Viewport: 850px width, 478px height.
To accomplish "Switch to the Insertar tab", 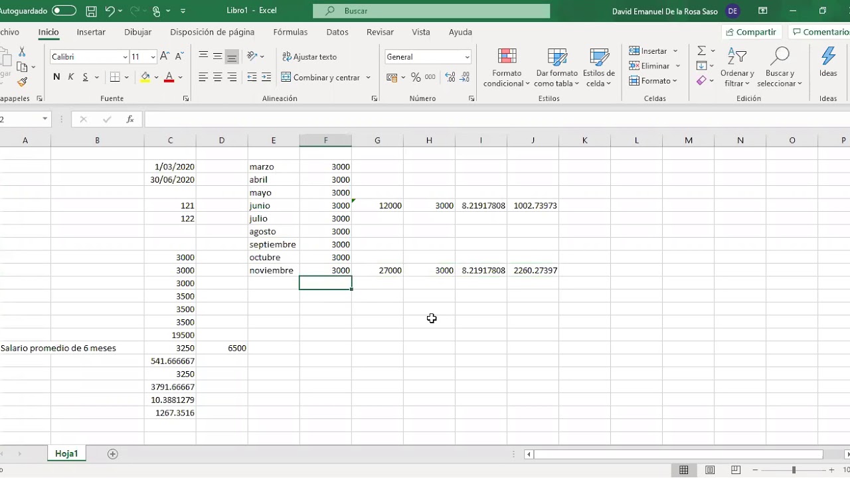I will pos(91,32).
